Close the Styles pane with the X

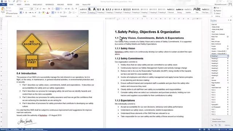tap(230, 20)
